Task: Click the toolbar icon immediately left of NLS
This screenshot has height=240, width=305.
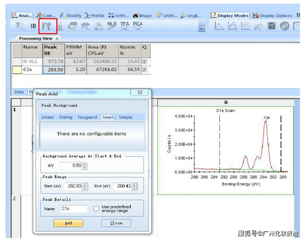Action: tap(99, 26)
